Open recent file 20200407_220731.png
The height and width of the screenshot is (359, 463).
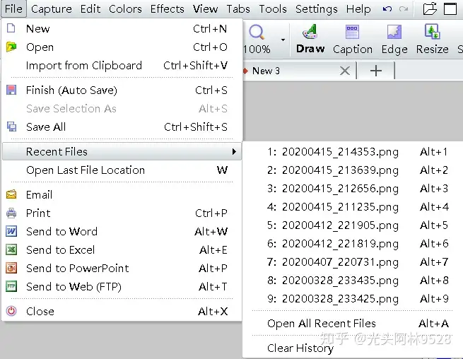(x=353, y=262)
